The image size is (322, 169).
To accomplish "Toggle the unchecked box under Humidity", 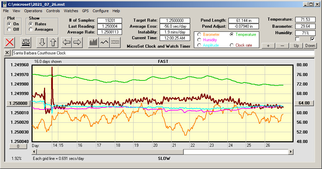I will (x=297, y=39).
